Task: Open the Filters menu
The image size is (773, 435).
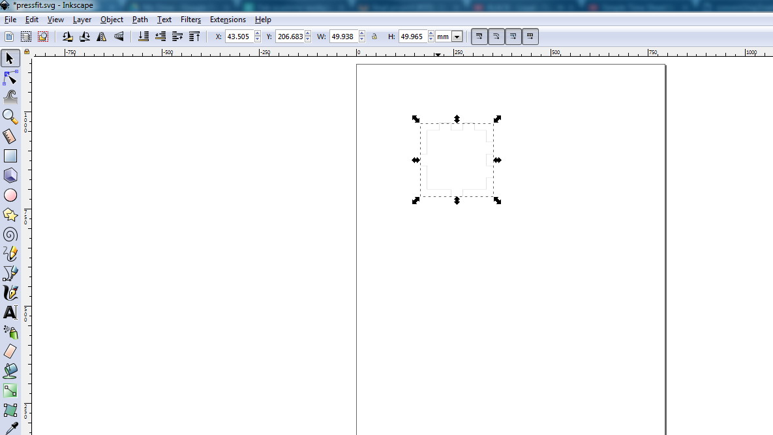Action: pyautogui.click(x=190, y=20)
